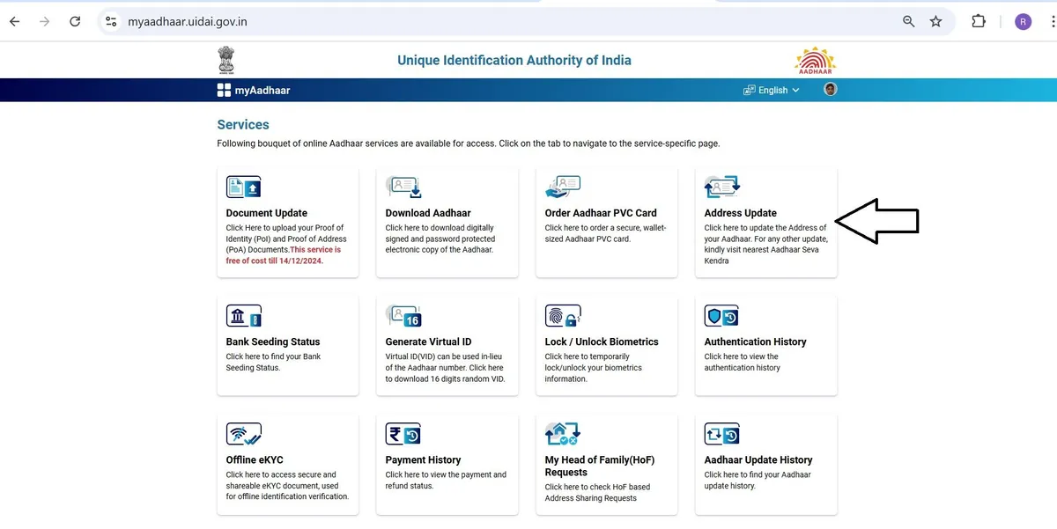This screenshot has width=1057, height=529.
Task: Open My Head of Family(HoF) Requests
Action: pos(599,466)
